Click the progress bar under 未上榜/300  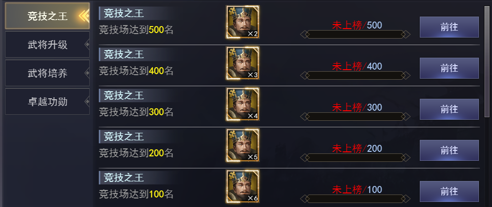click(355, 116)
